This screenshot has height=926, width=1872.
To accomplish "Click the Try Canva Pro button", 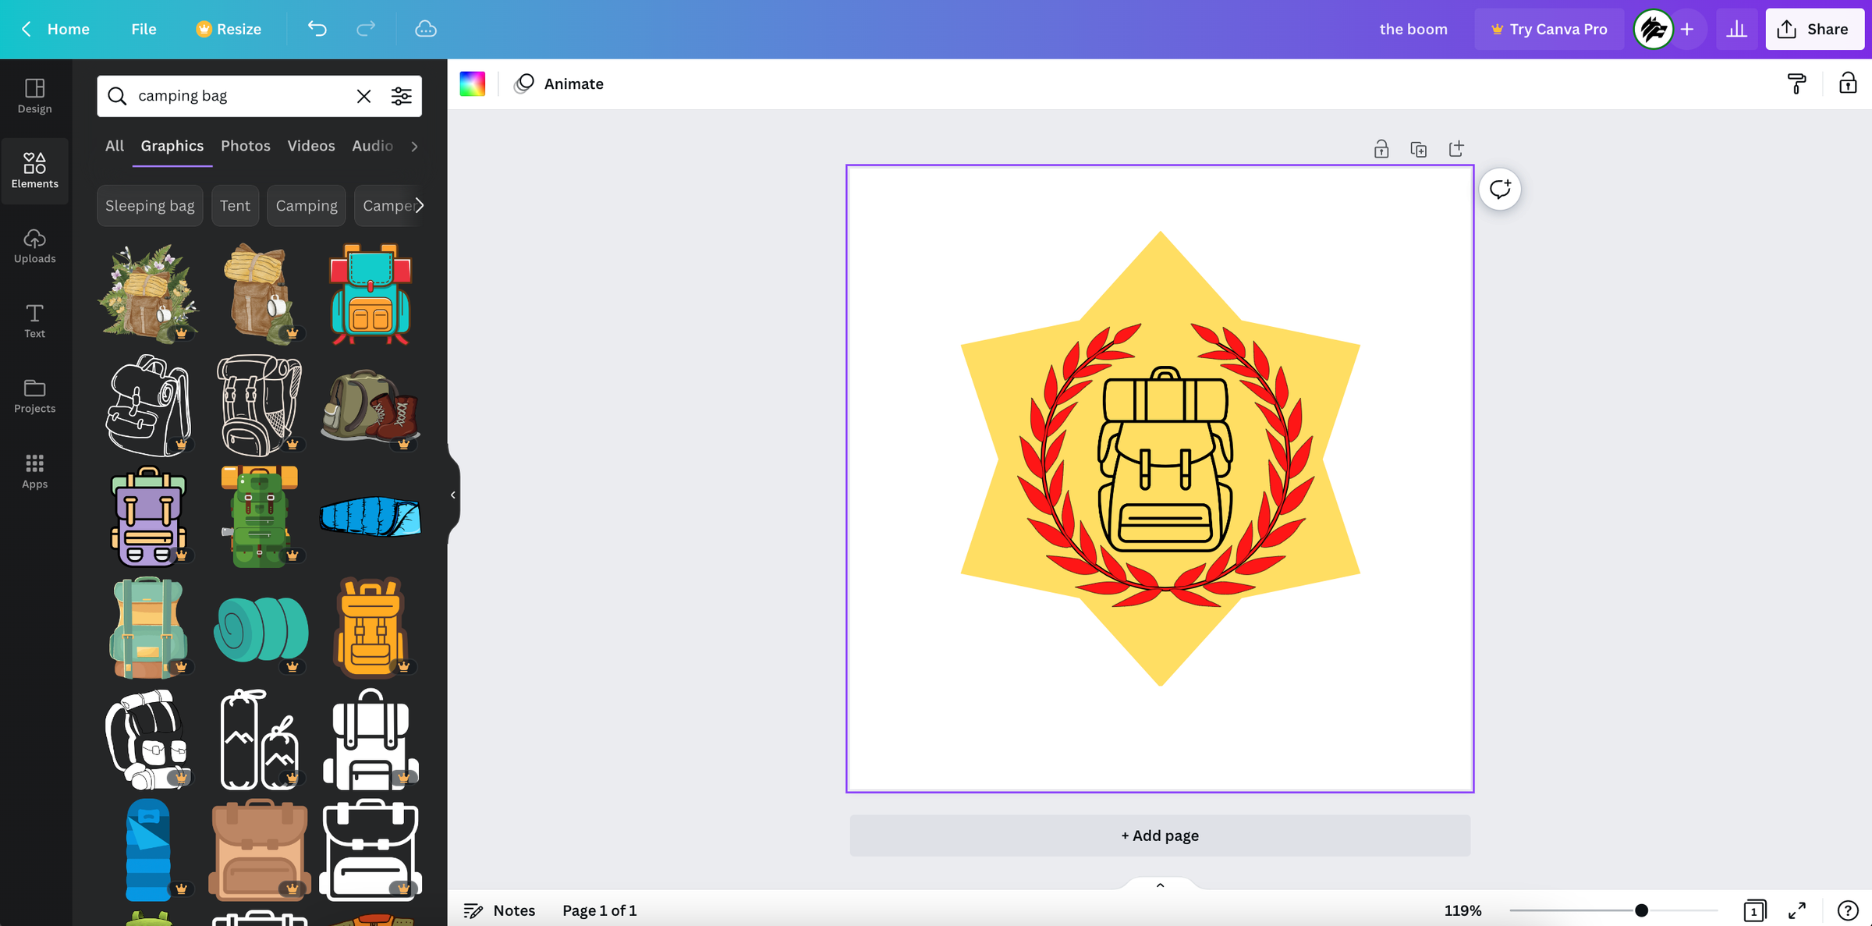I will 1548,29.
